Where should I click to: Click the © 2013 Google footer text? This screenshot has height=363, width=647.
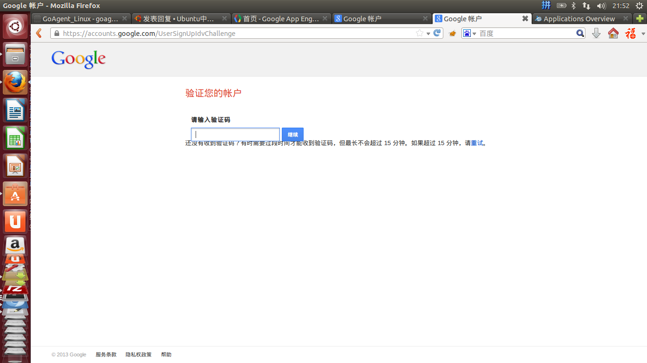69,354
